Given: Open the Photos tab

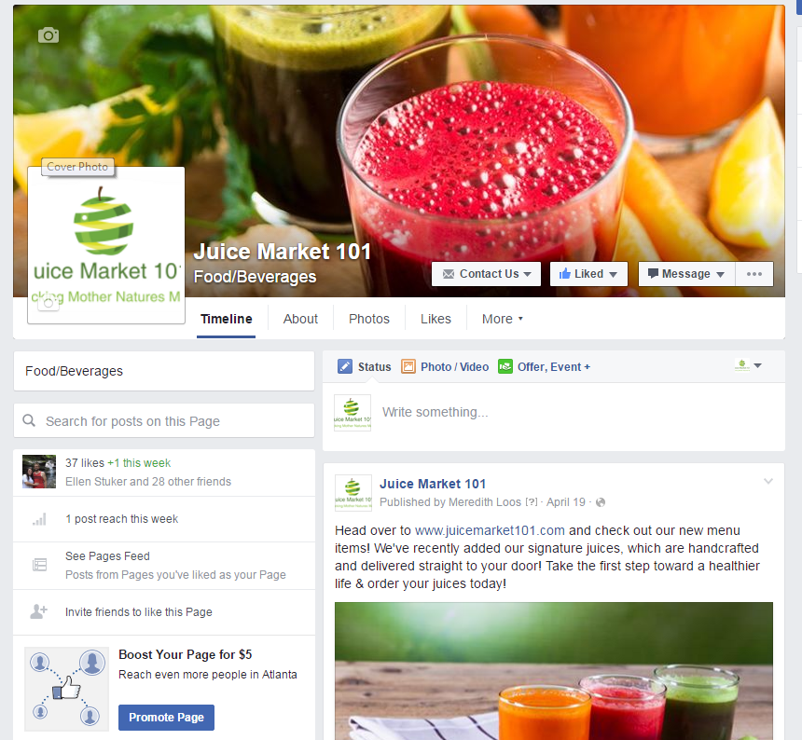Looking at the screenshot, I should click(368, 319).
